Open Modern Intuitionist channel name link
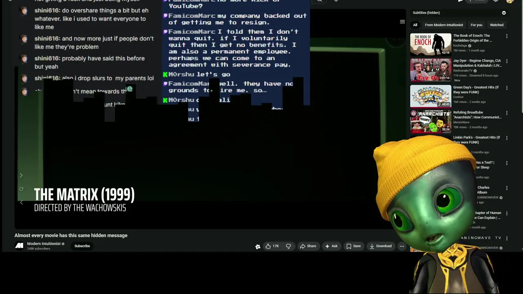This screenshot has height=294, width=523. tap(44, 244)
